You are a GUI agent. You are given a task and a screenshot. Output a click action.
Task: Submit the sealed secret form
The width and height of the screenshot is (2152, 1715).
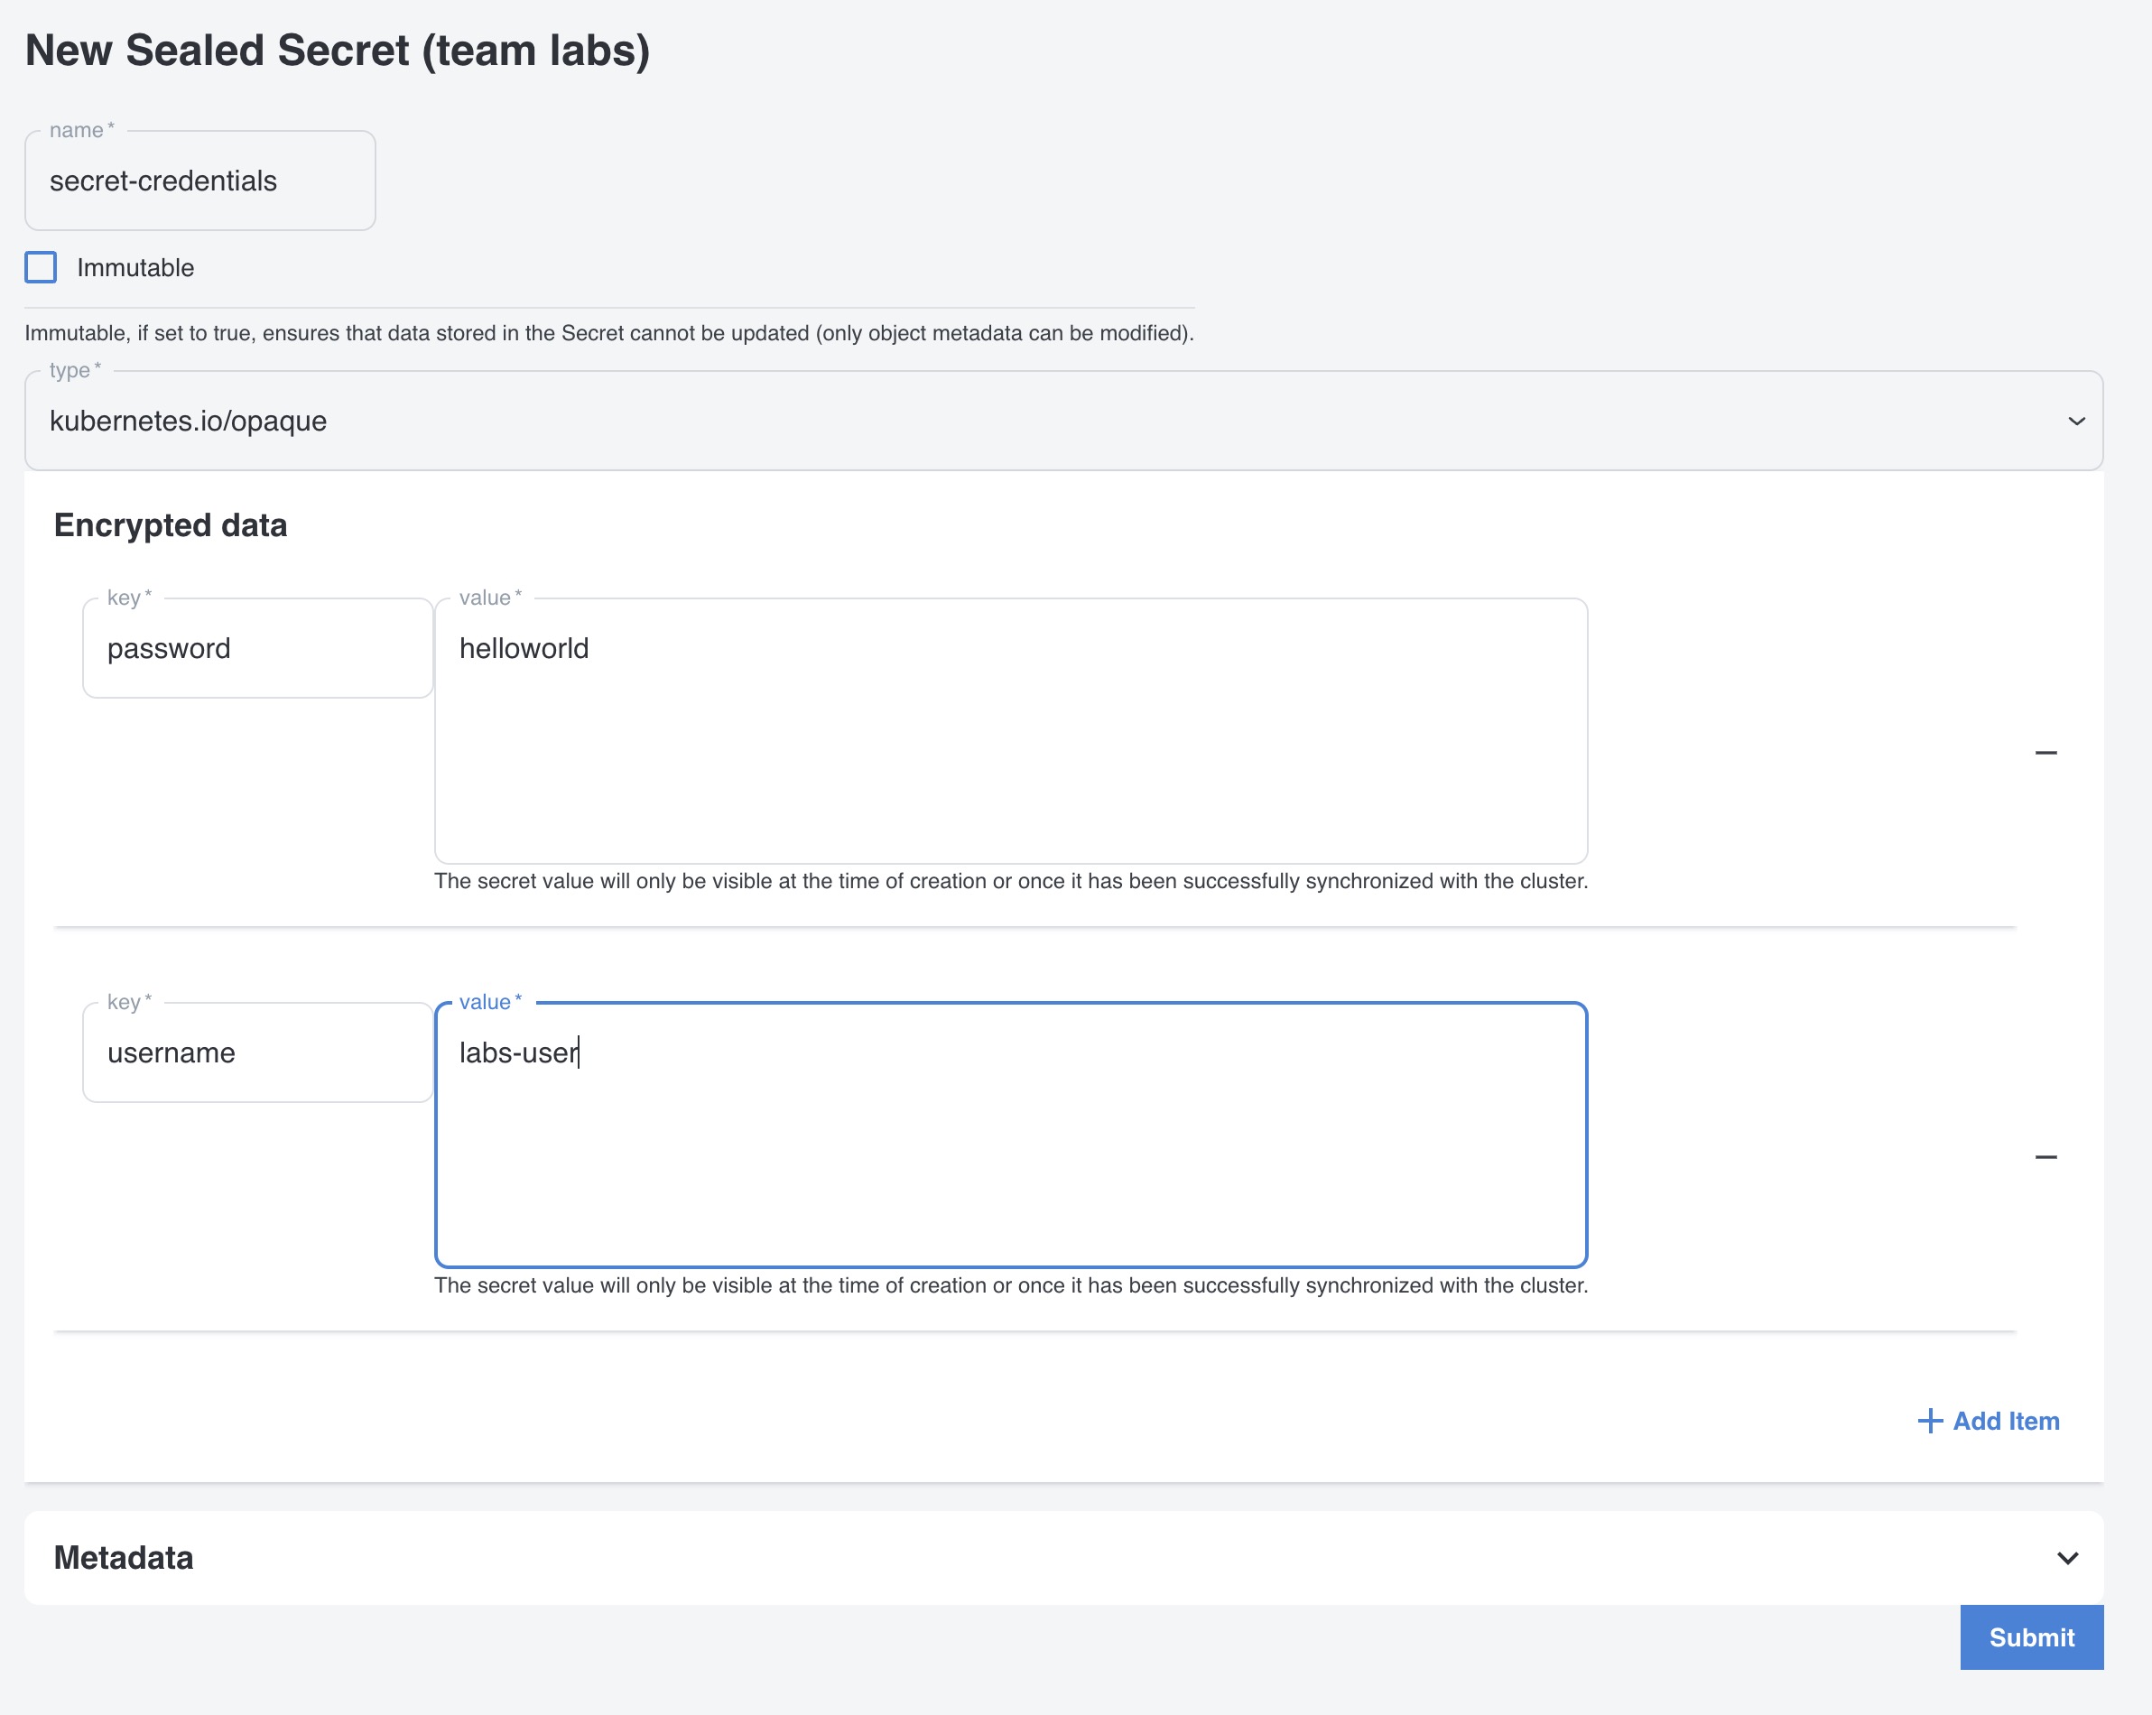click(2030, 1637)
